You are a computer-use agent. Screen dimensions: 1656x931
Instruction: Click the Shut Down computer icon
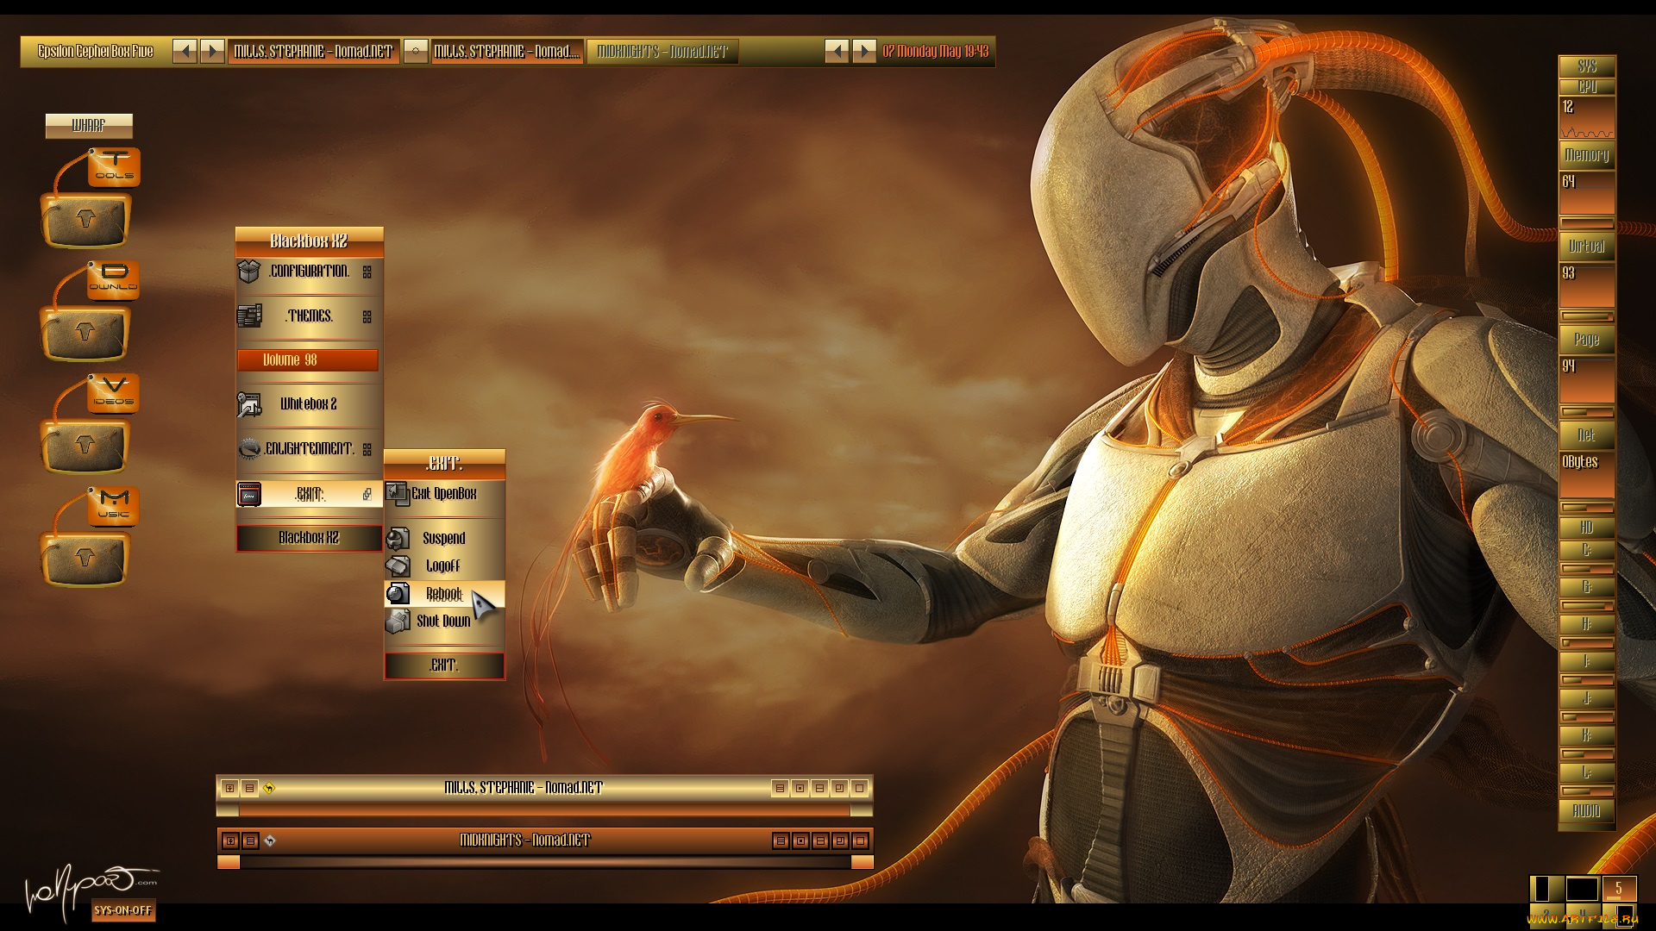pyautogui.click(x=398, y=621)
